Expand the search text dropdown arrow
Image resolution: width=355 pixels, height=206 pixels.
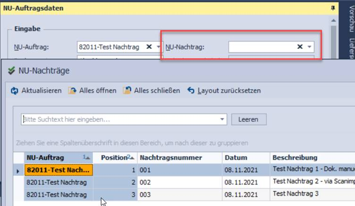coord(222,120)
